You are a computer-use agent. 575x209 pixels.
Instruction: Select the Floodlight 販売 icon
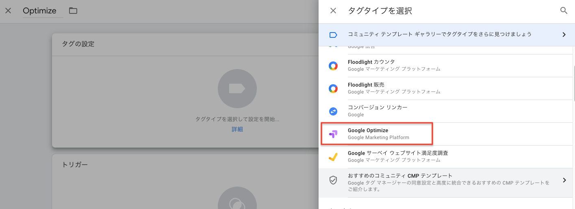tap(333, 89)
